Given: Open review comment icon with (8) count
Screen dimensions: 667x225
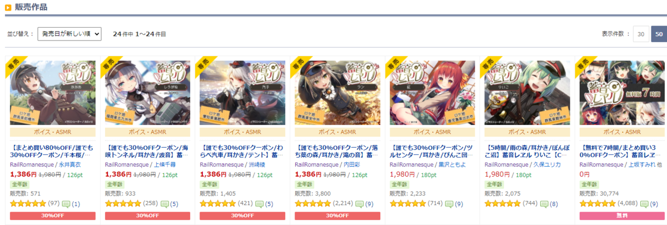Looking at the screenshot, I should point(544,204).
